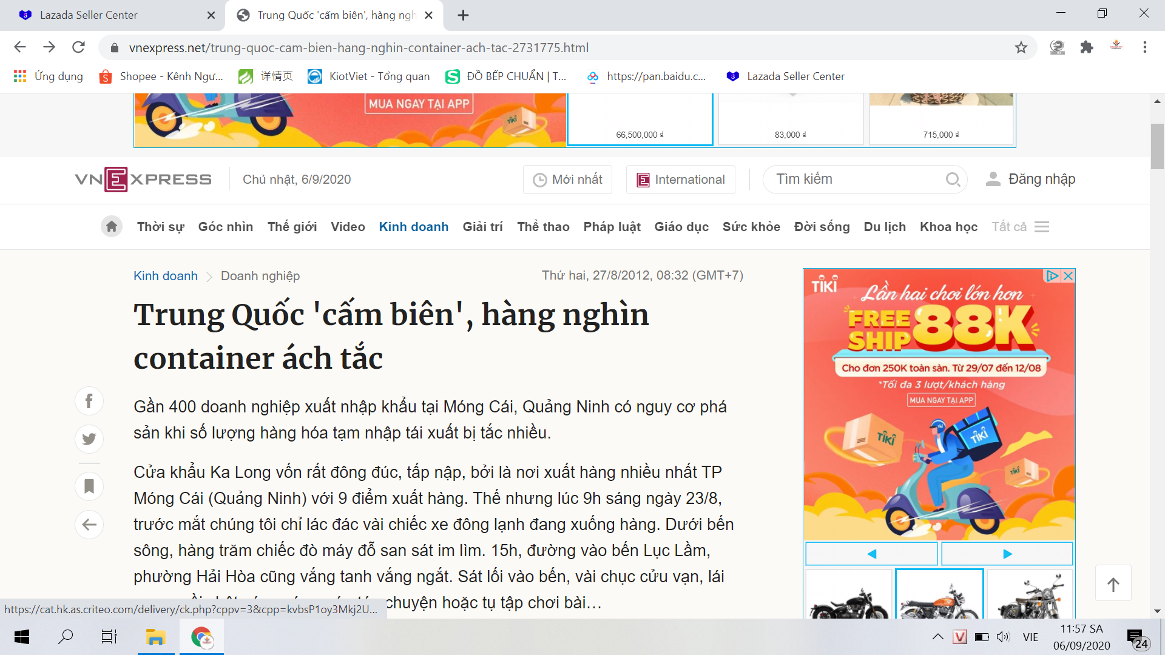Share the article on Twitter
The image size is (1165, 655).
[x=89, y=439]
